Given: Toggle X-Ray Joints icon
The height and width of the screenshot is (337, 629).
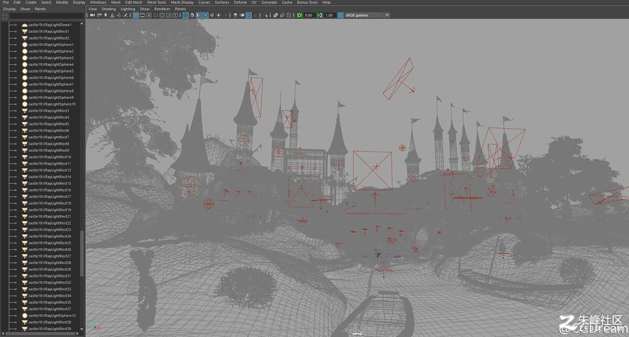Looking at the screenshot, I should 289,15.
